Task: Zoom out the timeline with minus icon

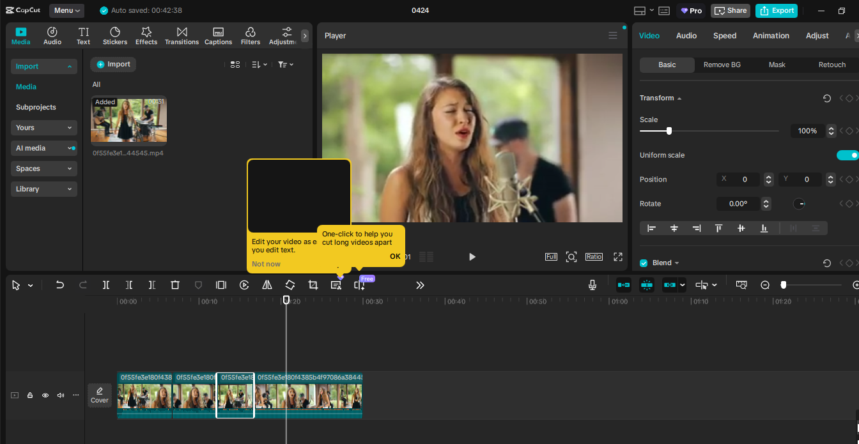Action: coord(765,285)
